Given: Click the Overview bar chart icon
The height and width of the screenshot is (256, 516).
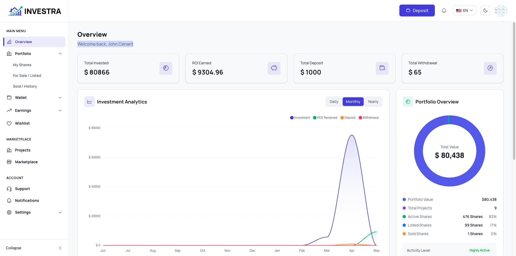Looking at the screenshot, I should pyautogui.click(x=9, y=42).
